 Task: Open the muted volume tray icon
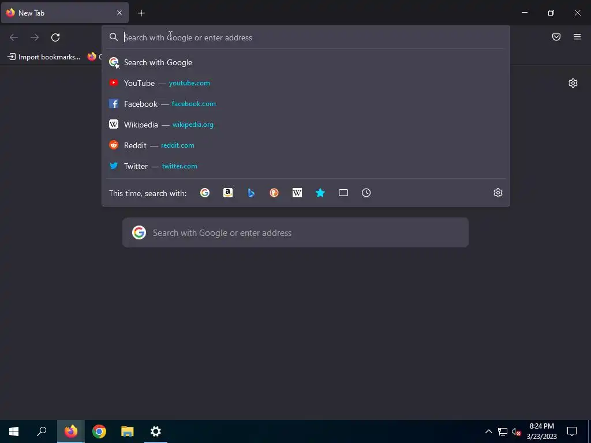(516, 431)
